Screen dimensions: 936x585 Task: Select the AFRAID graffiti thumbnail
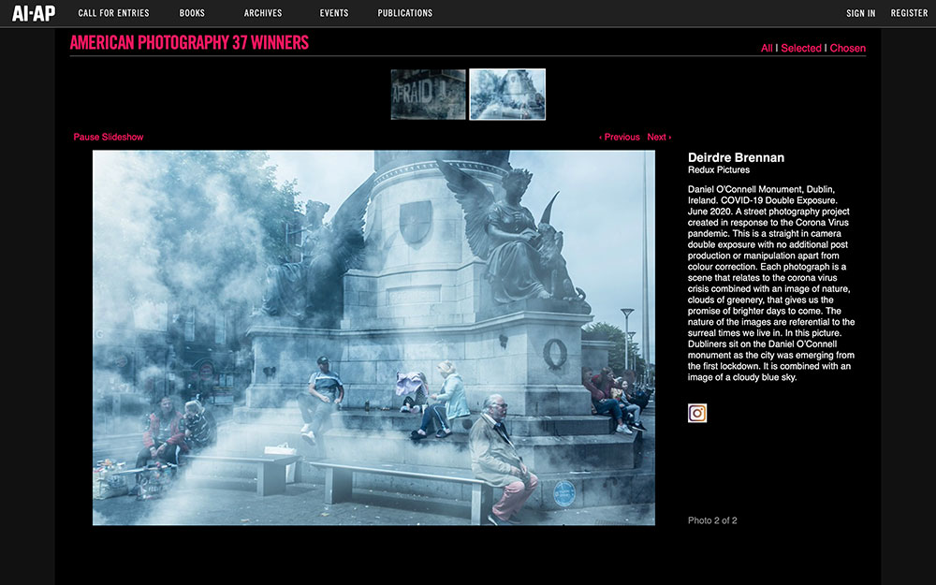428,95
